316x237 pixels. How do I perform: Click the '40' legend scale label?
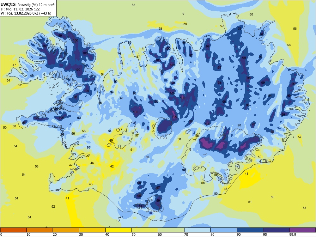tap(107, 234)
